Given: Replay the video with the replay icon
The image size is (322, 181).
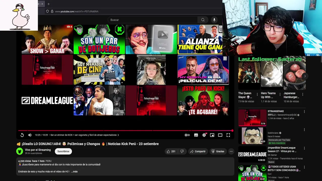Looking at the screenshot, I should (22, 135).
